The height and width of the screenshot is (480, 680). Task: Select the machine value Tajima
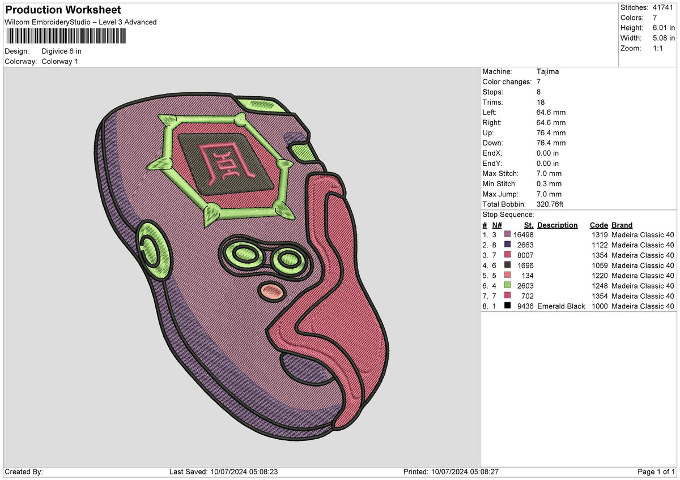(547, 72)
